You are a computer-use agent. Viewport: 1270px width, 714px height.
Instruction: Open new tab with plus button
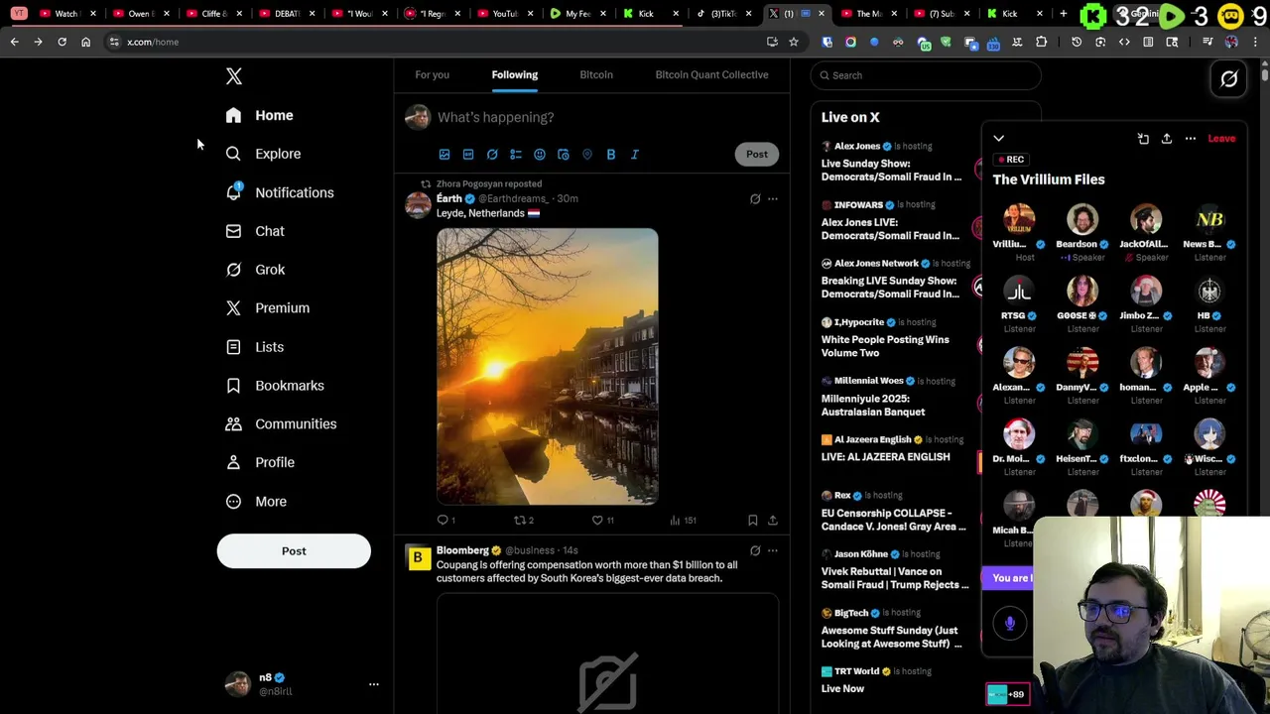(x=1063, y=14)
